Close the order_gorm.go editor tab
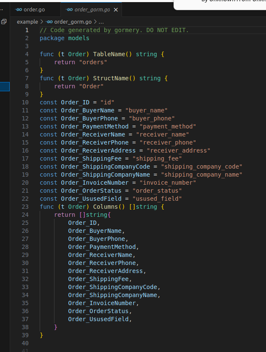Viewport: 266px width, 352px height. [116, 9]
